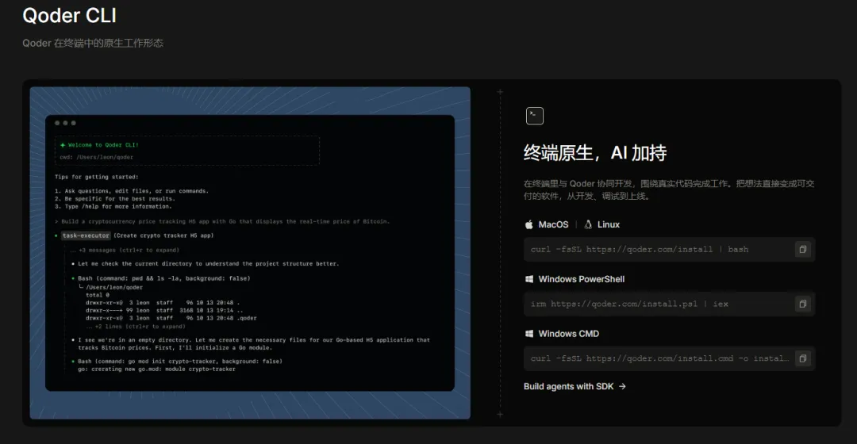The width and height of the screenshot is (857, 444).
Task: Click the curl qoder.com/install bash command field
Action: (x=669, y=250)
